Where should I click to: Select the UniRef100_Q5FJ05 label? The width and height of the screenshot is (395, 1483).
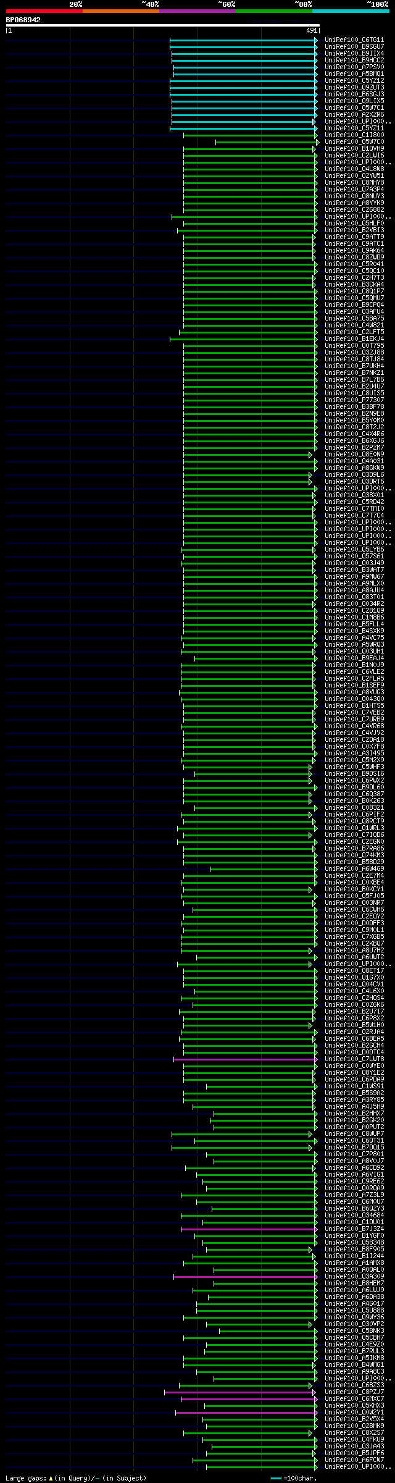pyautogui.click(x=354, y=896)
